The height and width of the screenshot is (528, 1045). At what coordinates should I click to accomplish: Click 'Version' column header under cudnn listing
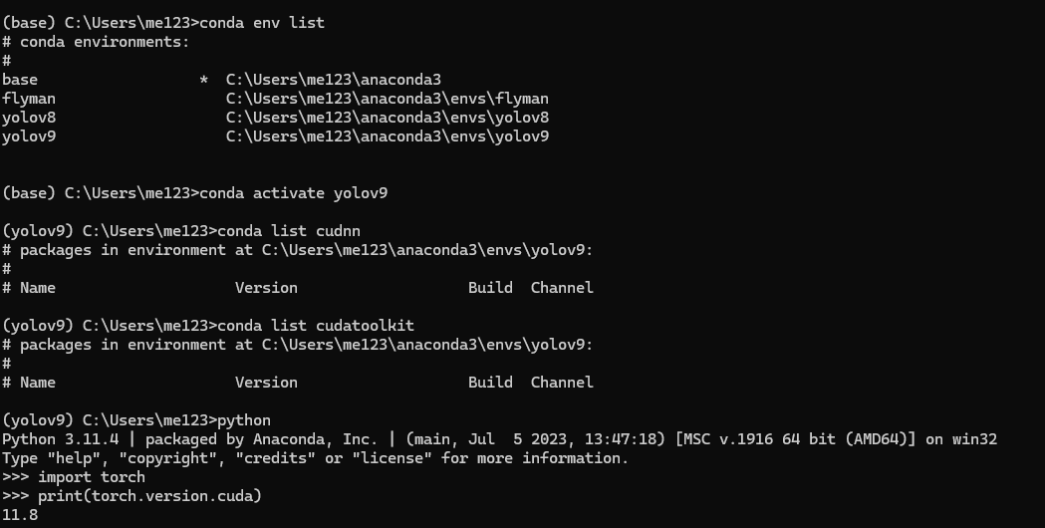pyautogui.click(x=266, y=288)
